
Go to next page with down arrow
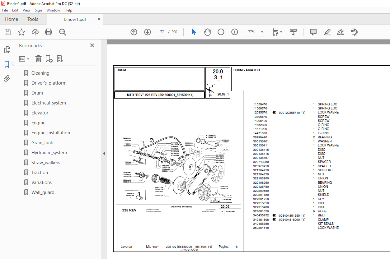coord(148,32)
